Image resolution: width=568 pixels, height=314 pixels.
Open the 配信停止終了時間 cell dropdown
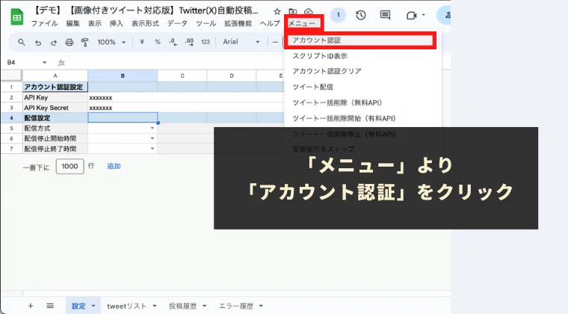point(152,149)
